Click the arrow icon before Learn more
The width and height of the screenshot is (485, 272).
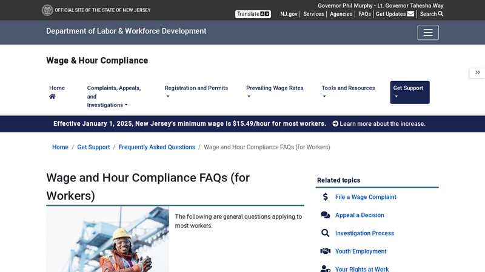[x=335, y=124]
